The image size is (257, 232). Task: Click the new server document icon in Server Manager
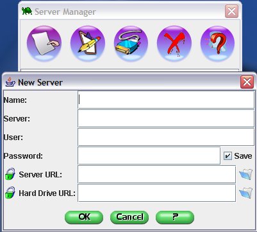(44, 44)
